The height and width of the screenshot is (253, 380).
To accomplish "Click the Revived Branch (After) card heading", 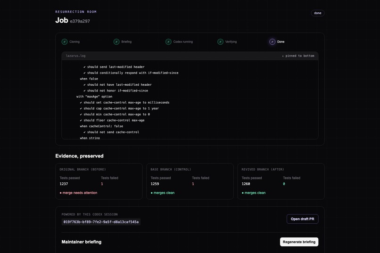I will click(263, 170).
